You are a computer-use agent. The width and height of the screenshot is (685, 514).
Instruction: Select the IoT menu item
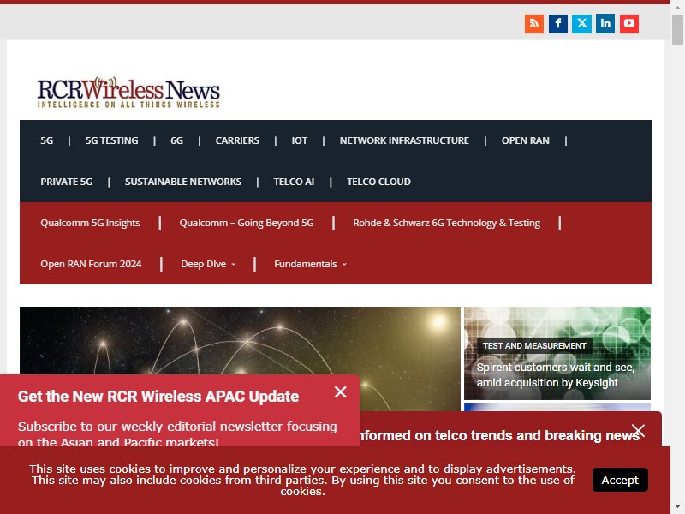pyautogui.click(x=299, y=140)
